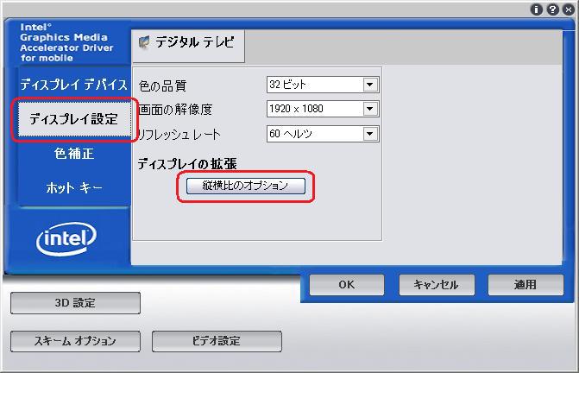Click the Intel Graphics Media Accelerator Driver title

click(66, 42)
